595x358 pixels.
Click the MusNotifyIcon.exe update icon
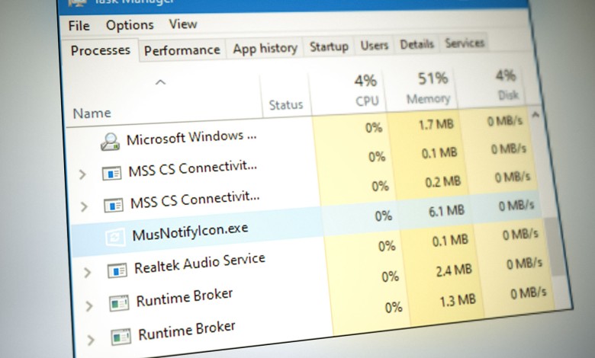pyautogui.click(x=115, y=237)
